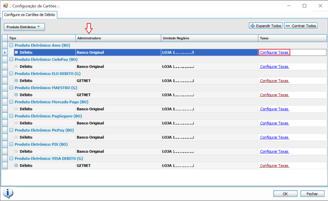Expand the Débito row under MAESTRO (G)
Image resolution: width=328 pixels, height=201 pixels.
coord(16,95)
